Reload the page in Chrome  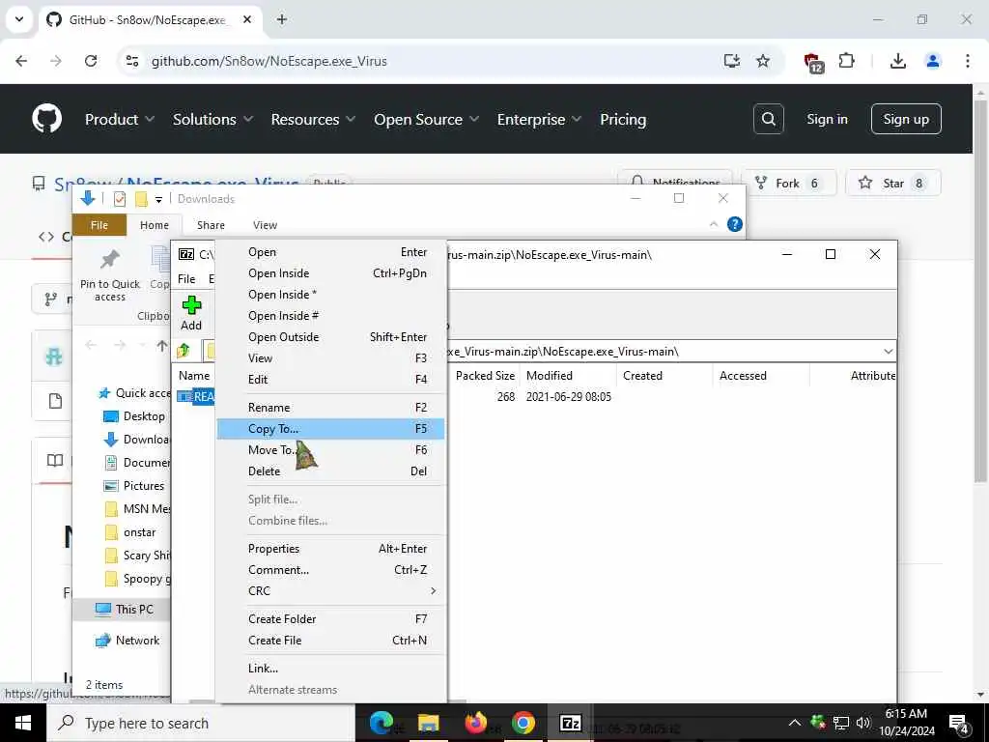click(91, 61)
